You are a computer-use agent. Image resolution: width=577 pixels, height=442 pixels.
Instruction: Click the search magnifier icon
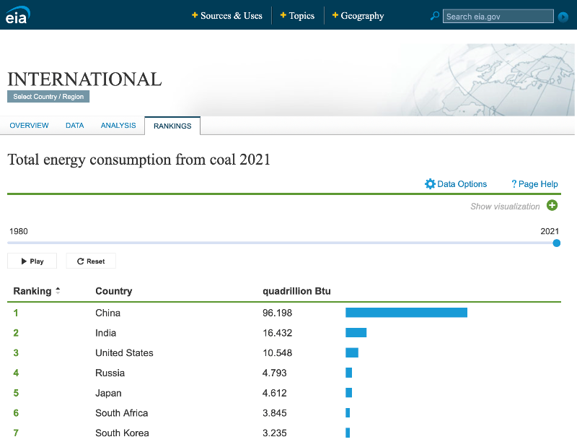click(x=435, y=16)
